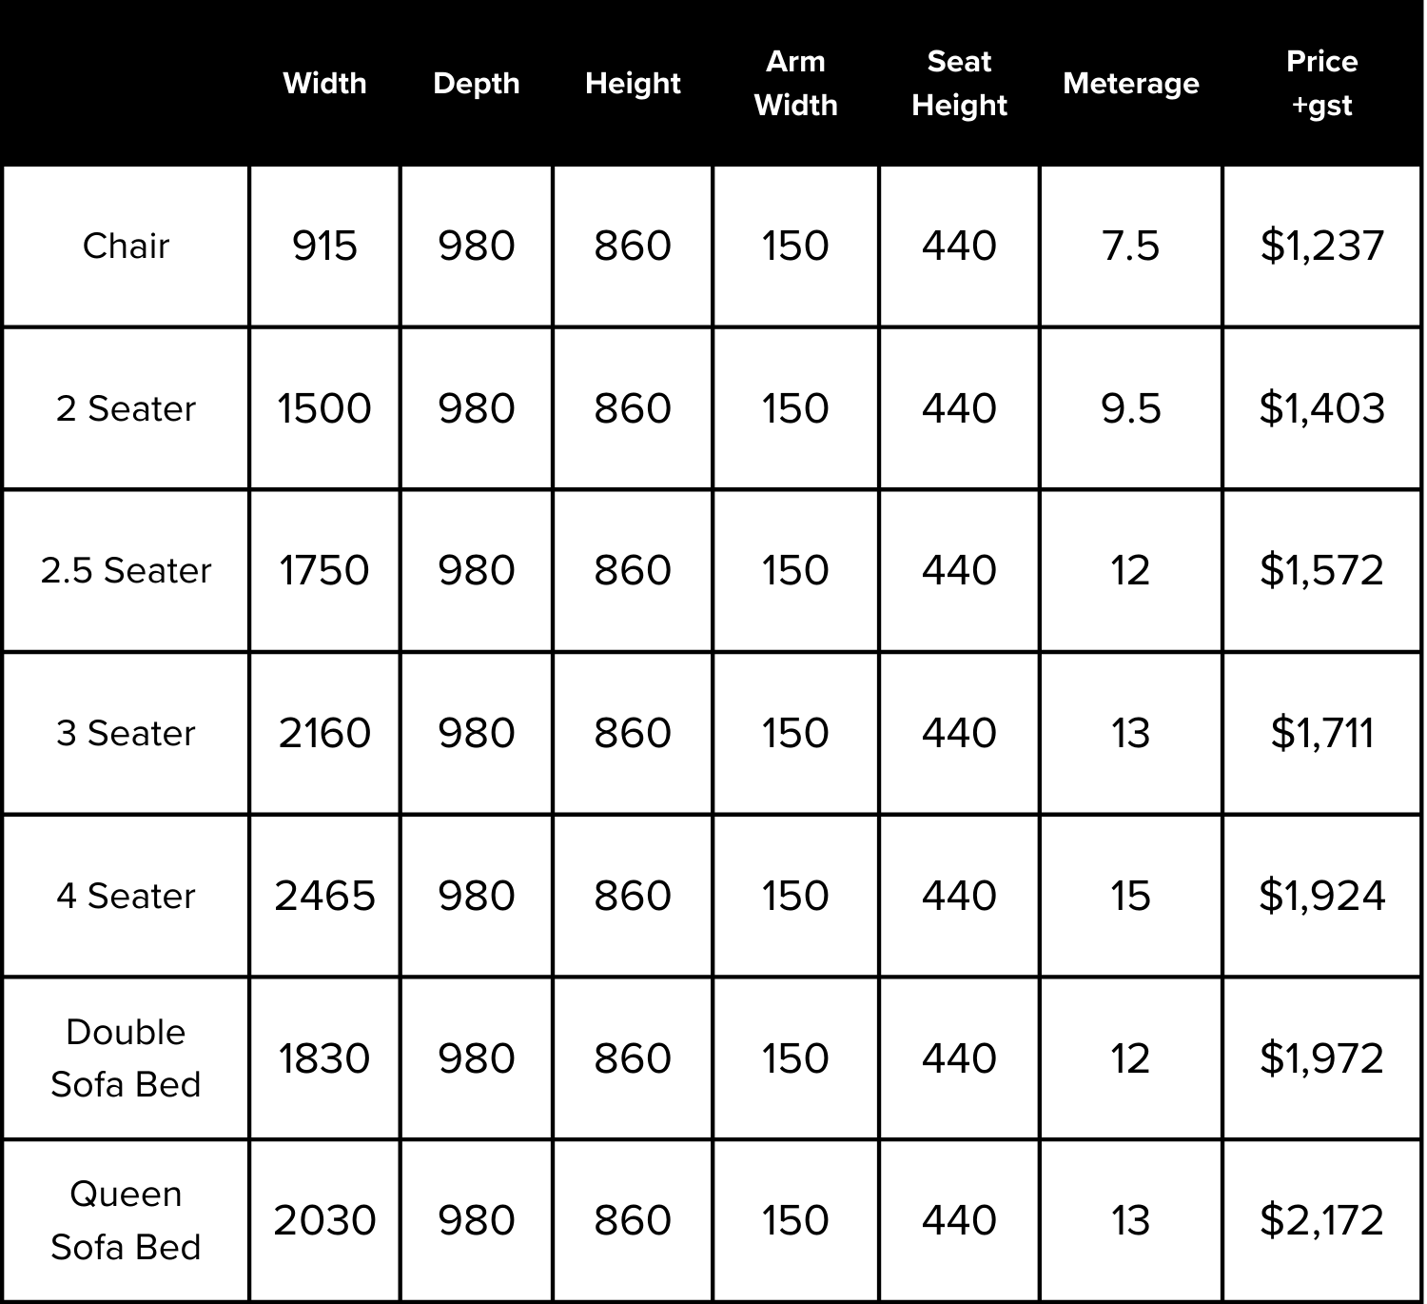Image resolution: width=1427 pixels, height=1304 pixels.
Task: Select the Chair row label
Action: tap(126, 247)
